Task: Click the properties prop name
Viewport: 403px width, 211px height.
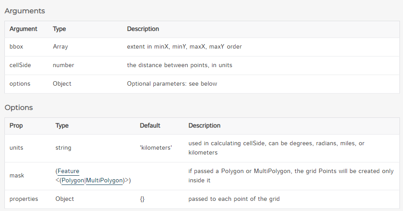Action: tap(24, 199)
